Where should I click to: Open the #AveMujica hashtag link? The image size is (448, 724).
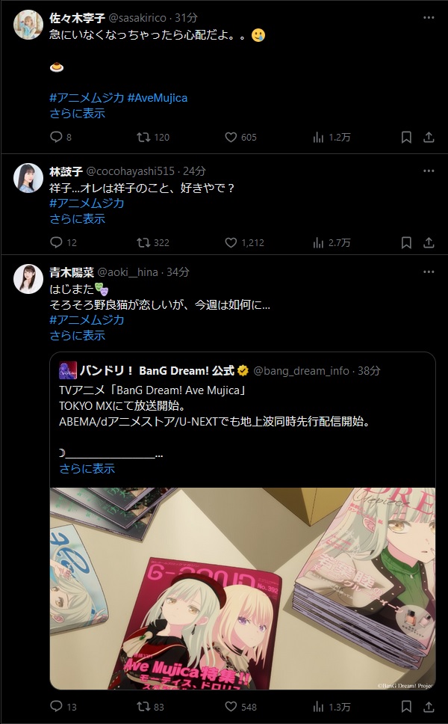click(157, 98)
